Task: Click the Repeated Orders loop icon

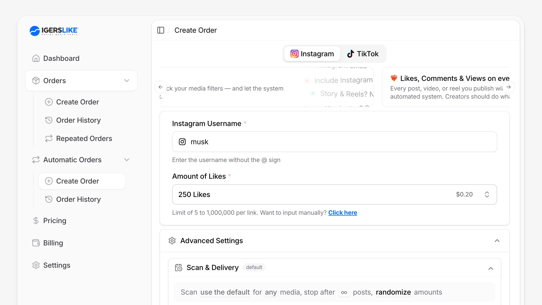Action: coord(49,138)
